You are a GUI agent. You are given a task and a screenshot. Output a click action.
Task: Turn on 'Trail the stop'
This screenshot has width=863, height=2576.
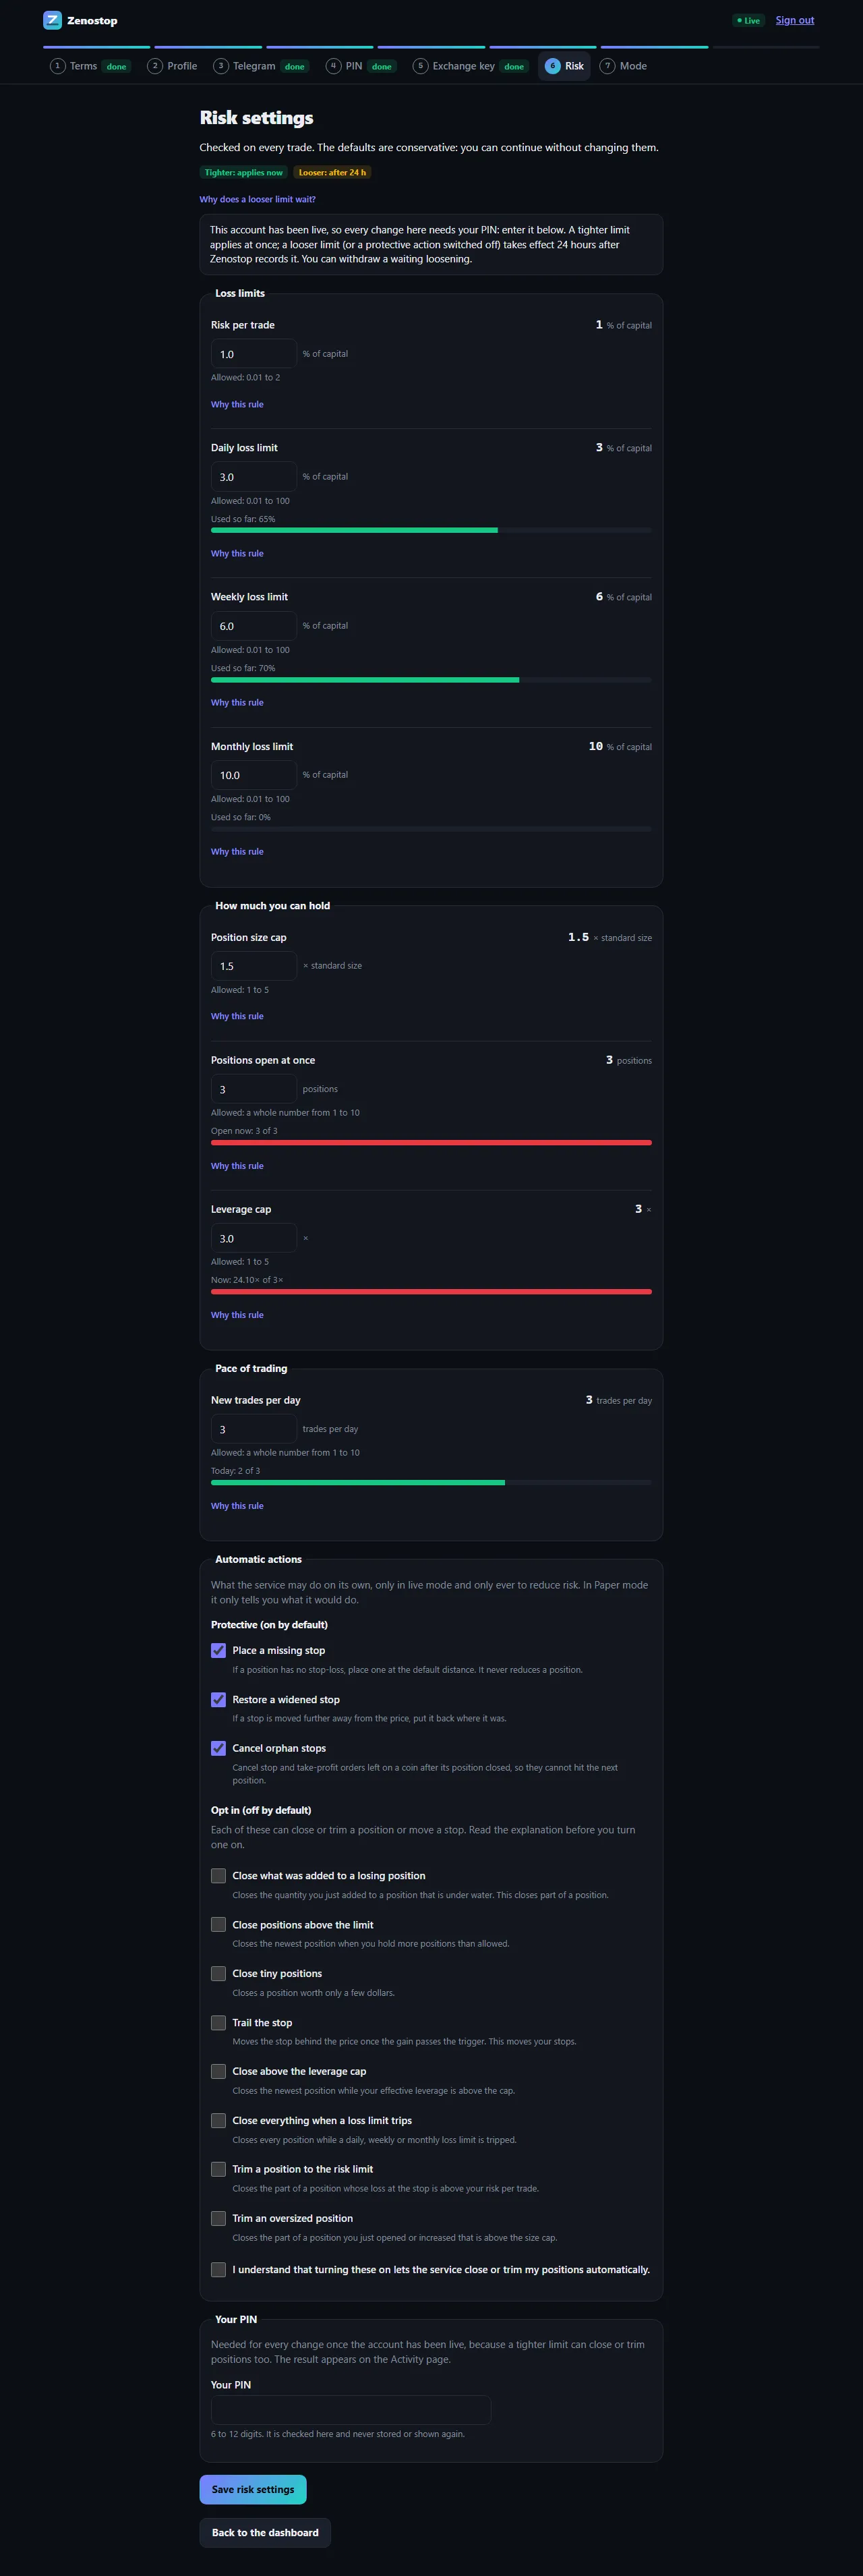(218, 2022)
